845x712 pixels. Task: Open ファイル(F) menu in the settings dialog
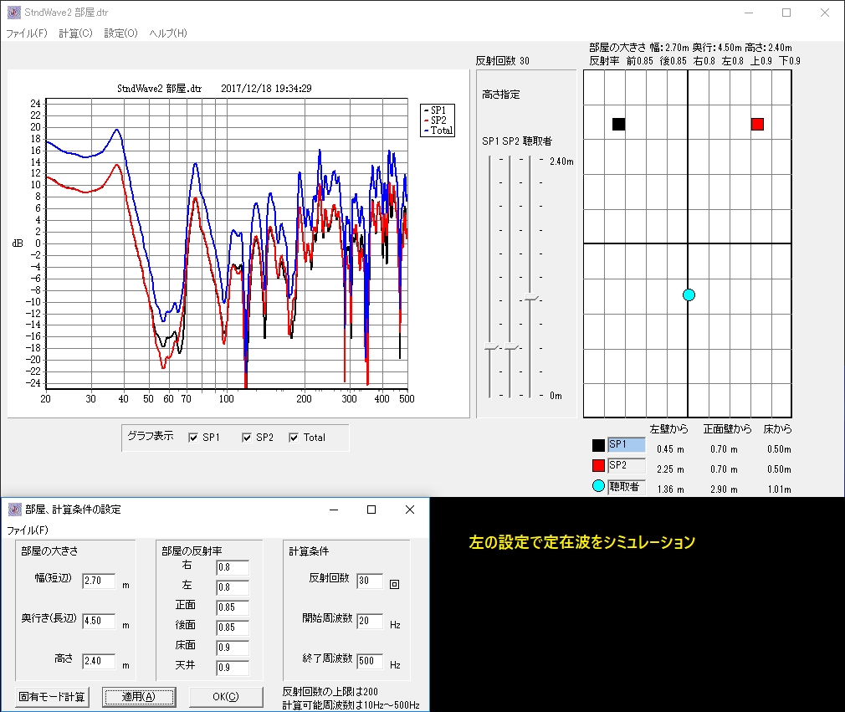coord(28,530)
